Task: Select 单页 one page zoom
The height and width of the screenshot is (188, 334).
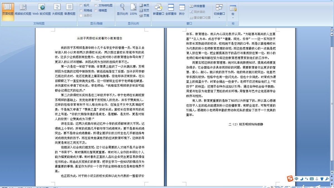Action: [144, 5]
